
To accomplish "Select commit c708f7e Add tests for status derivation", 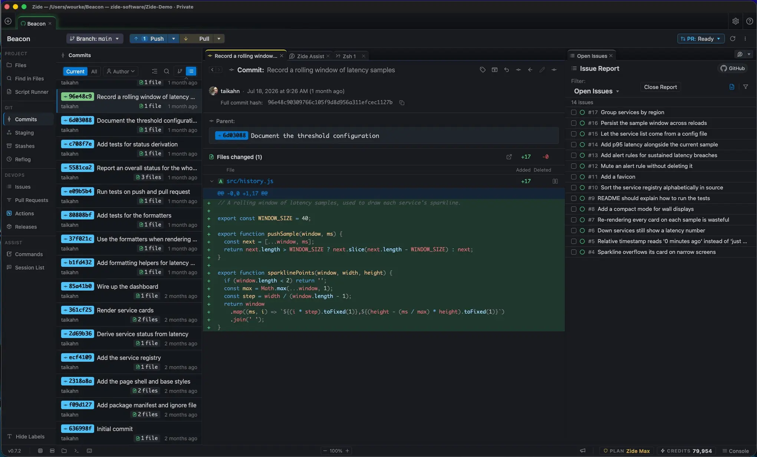I will coord(129,149).
